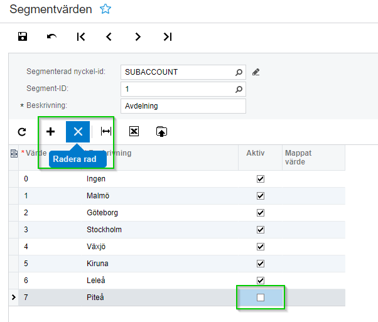Export grid to Excel

click(134, 132)
